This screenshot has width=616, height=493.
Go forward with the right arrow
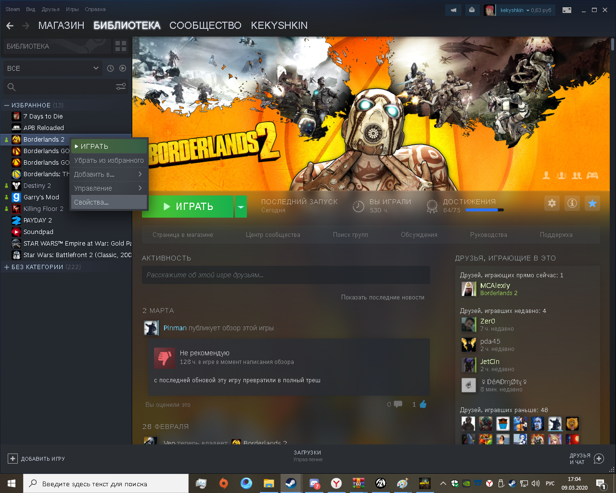(26, 26)
